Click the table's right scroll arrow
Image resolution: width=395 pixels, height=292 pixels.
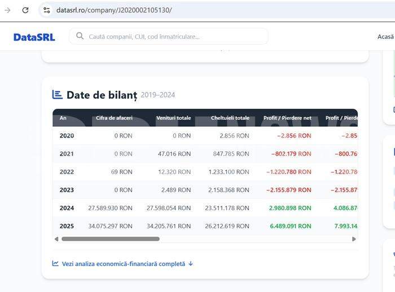tap(354, 239)
